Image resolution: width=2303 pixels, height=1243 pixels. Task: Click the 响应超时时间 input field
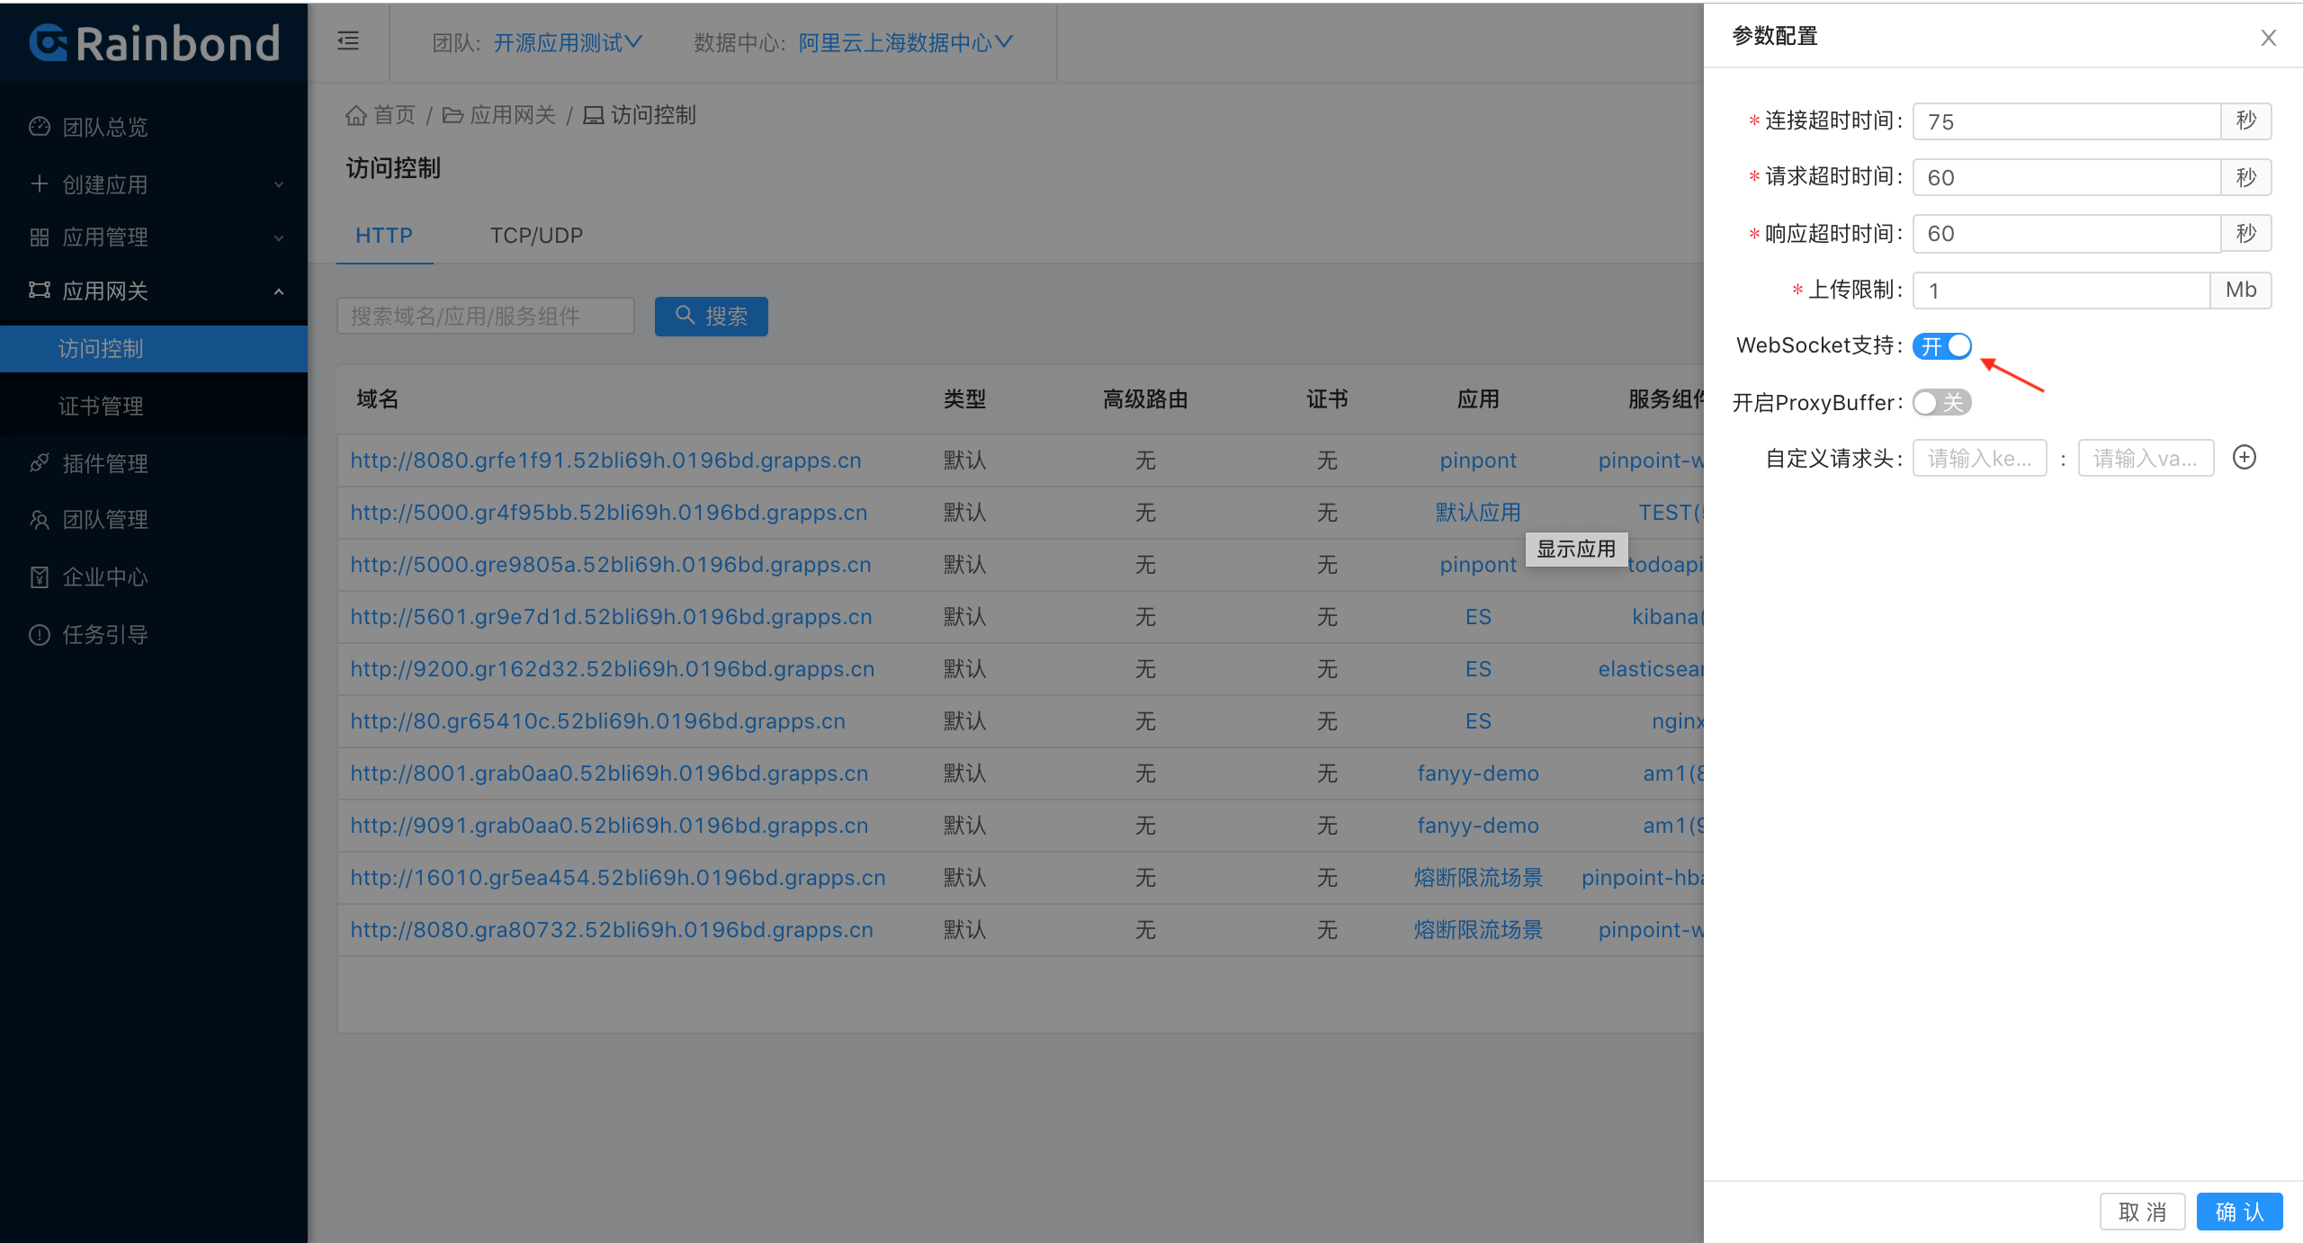coord(2066,234)
